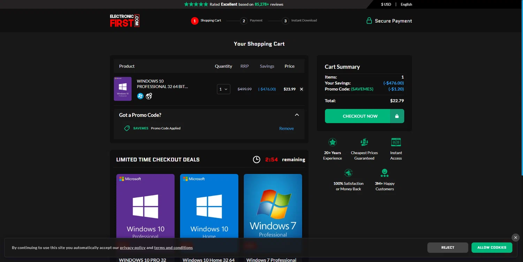Viewport: 523px width, 262px height.
Task: Remove the SAVEME5 promo code
Action: pos(286,128)
